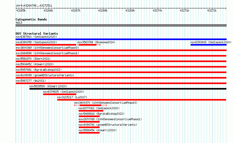Open nsv6379825 (Sedlazeck2020) label

(x=63, y=92)
